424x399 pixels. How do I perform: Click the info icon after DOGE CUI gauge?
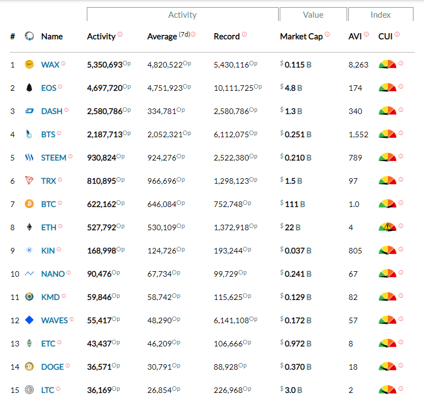[401, 365]
